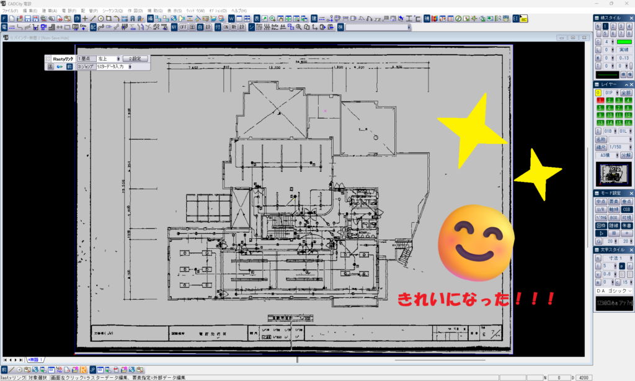
Task: Click the magnifier search icon in second toolbar row
Action: [298, 27]
